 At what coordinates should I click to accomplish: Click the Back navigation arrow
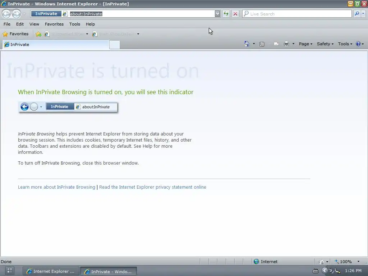[x=6, y=14]
